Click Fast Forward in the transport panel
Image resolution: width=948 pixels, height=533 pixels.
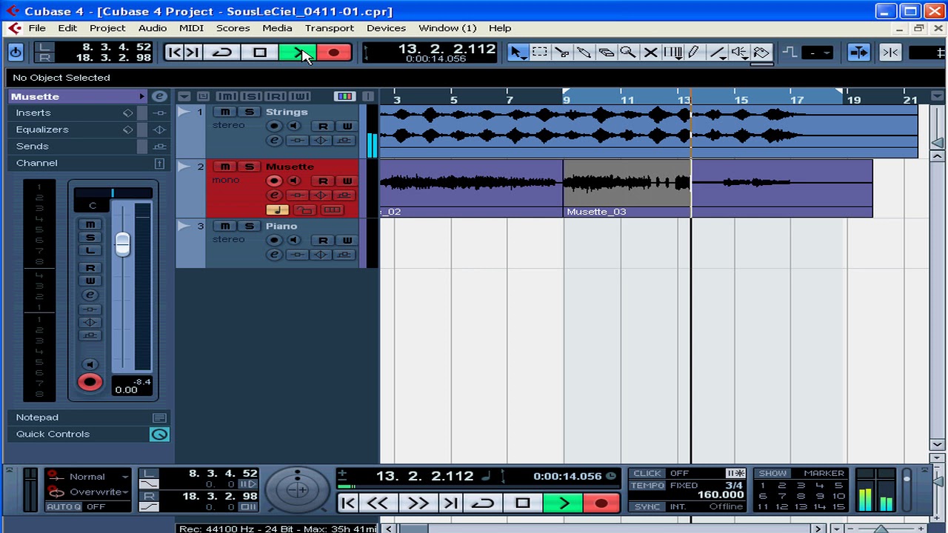[418, 503]
